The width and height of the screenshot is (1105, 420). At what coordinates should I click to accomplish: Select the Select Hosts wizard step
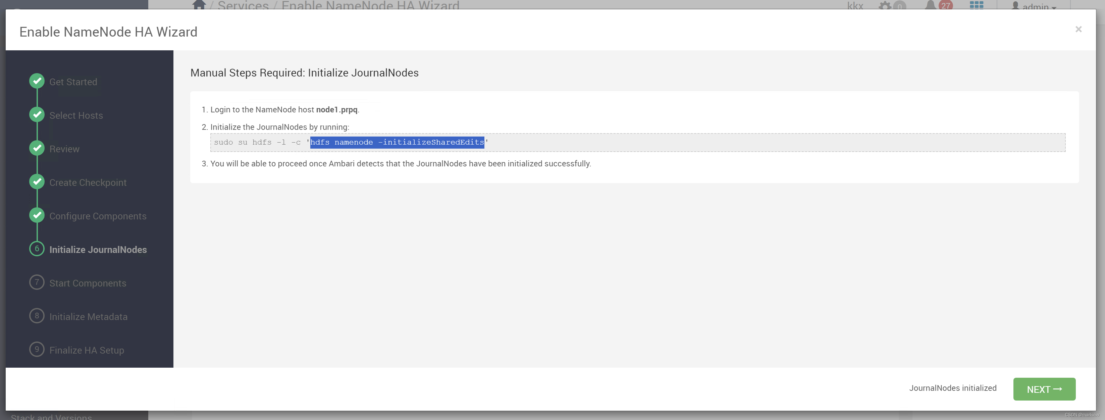pyautogui.click(x=76, y=115)
